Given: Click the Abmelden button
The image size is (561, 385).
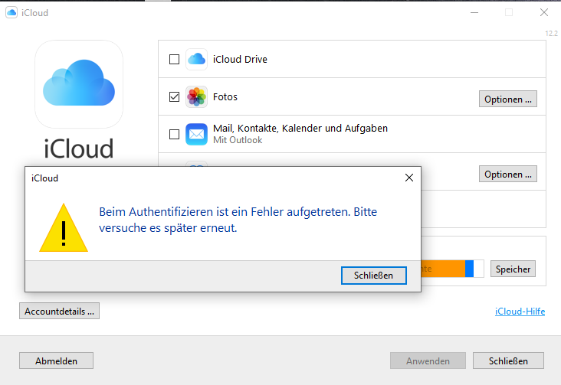Looking at the screenshot, I should 55,361.
